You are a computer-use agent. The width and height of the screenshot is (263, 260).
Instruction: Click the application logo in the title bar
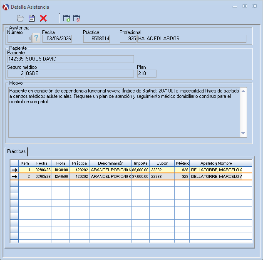tap(6, 7)
